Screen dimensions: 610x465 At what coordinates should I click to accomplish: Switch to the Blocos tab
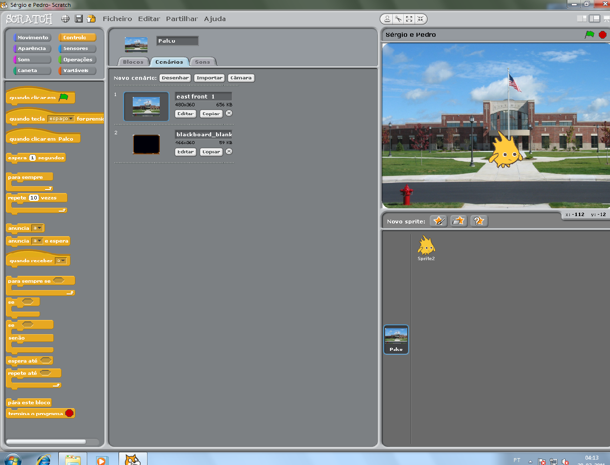[x=133, y=62]
